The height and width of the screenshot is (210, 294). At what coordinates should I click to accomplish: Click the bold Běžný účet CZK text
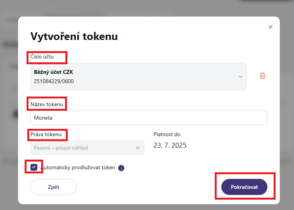tap(53, 72)
